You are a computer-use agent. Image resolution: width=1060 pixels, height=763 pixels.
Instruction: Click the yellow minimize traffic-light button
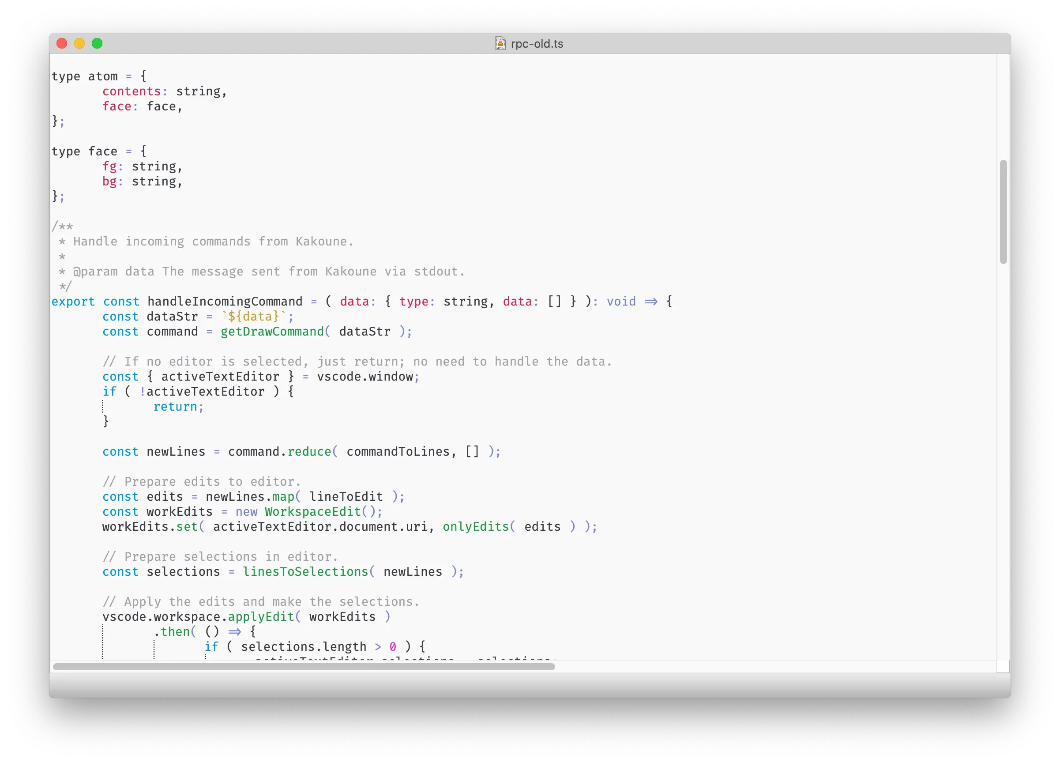[79, 43]
